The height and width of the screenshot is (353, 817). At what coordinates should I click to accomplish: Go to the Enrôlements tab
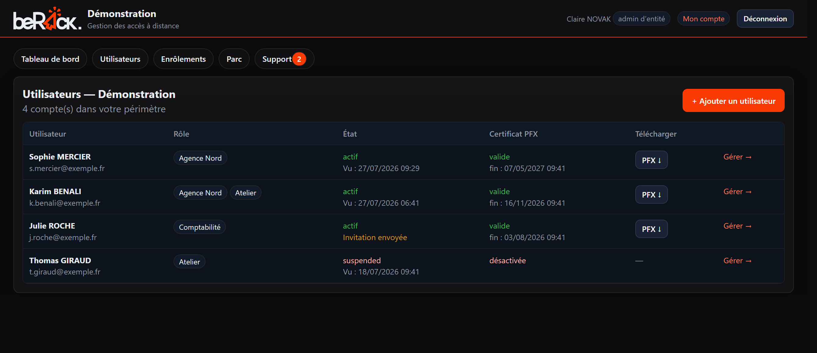pos(183,59)
